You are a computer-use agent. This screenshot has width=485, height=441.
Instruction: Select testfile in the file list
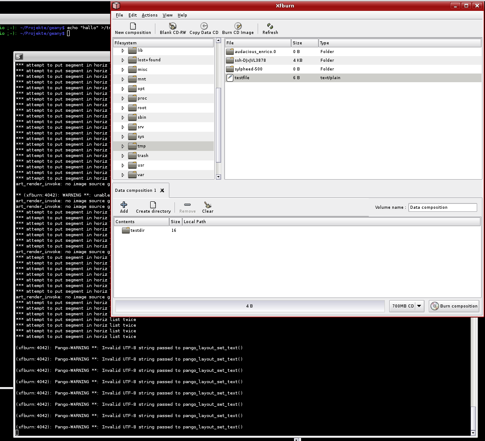click(242, 78)
